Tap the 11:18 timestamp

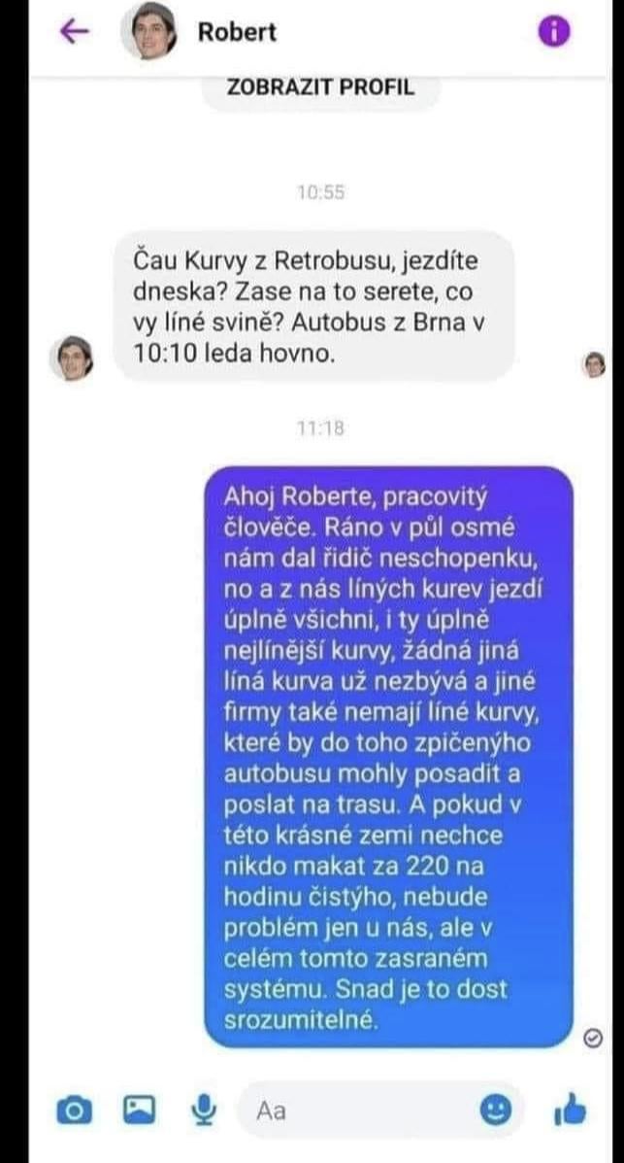[321, 428]
